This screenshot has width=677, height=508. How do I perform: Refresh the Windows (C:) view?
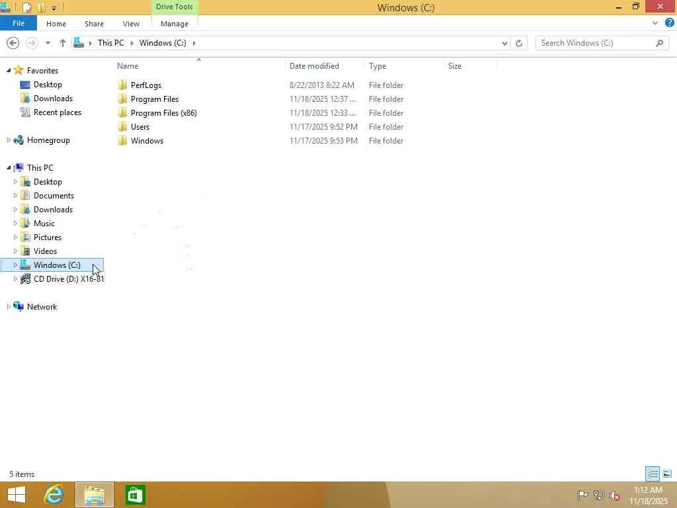coord(519,43)
